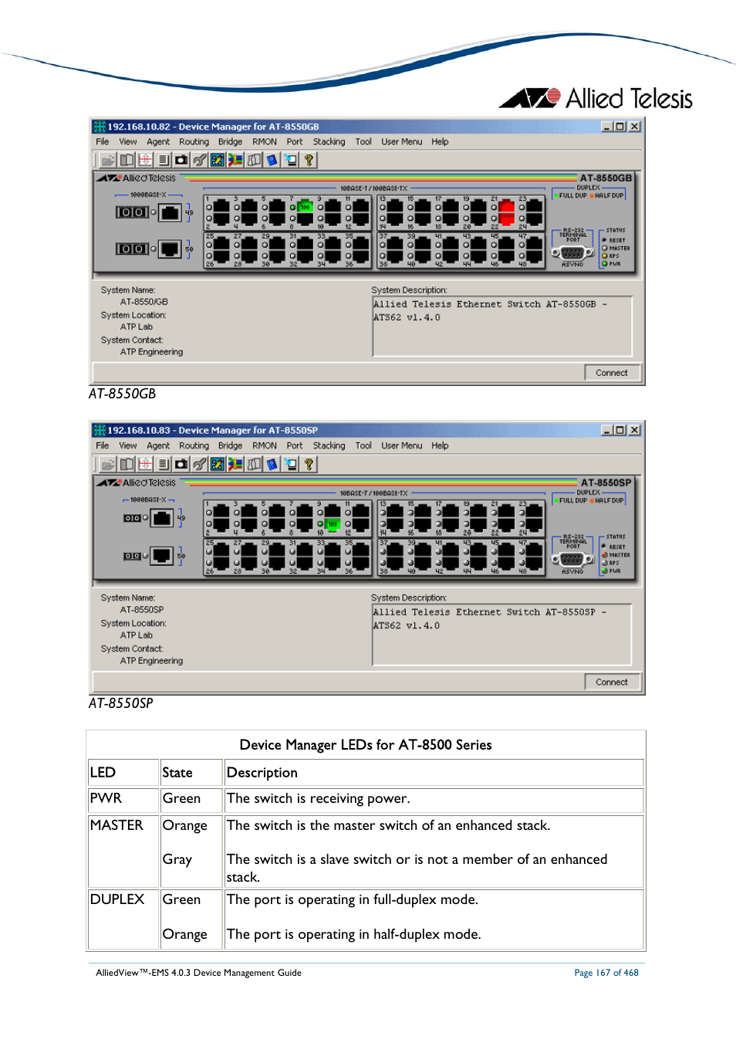Viewport: 736px width, 1043px height.
Task: Click the PWR LED on AT-8550GB
Action: [605, 264]
